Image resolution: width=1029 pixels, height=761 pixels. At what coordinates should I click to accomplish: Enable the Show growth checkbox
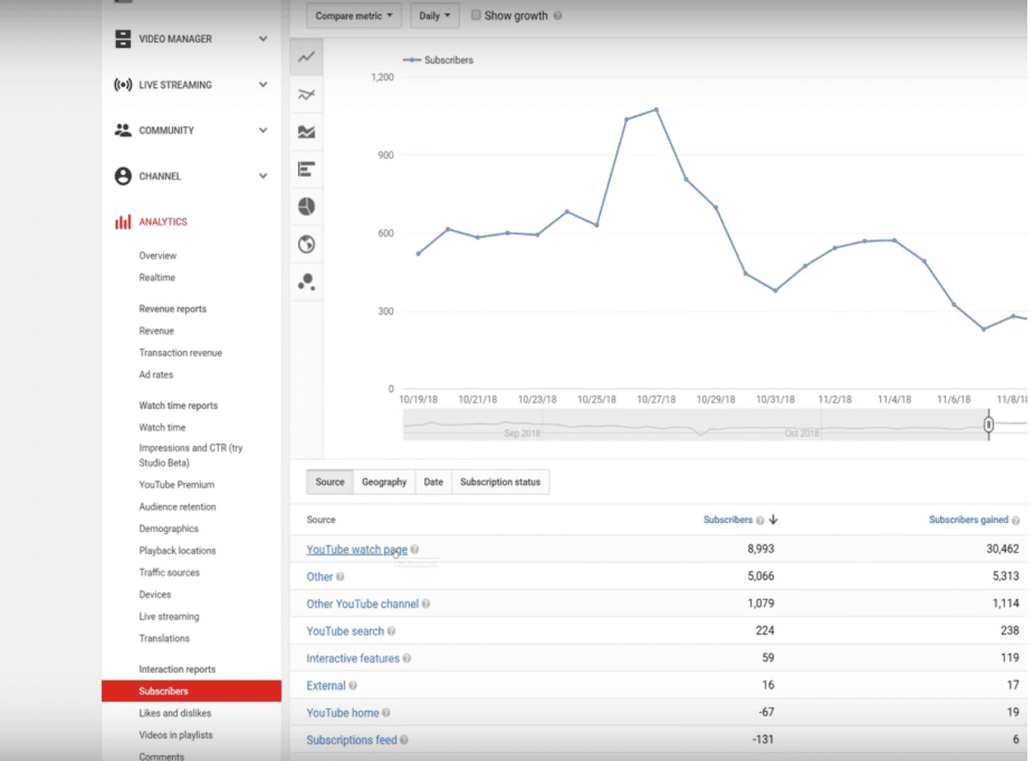tap(476, 15)
